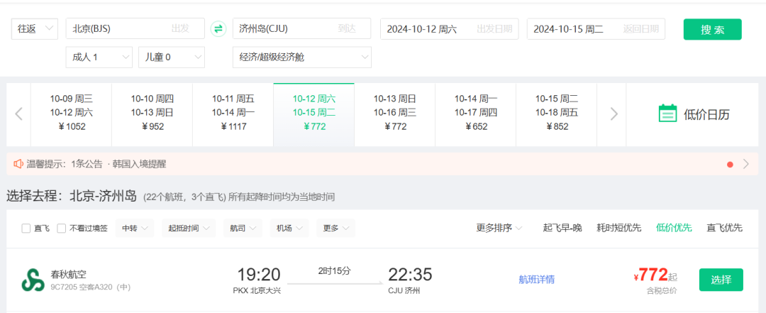766x313 pixels.
Task: Click CJU 济州 airport text
Action: pyautogui.click(x=404, y=290)
